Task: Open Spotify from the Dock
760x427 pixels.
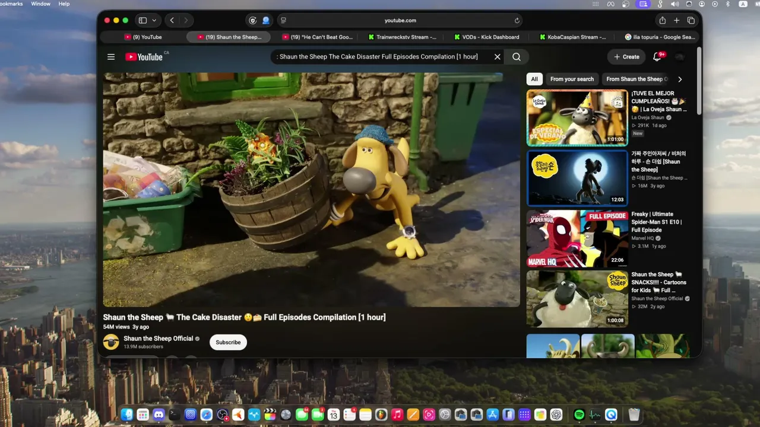Action: pyautogui.click(x=579, y=415)
